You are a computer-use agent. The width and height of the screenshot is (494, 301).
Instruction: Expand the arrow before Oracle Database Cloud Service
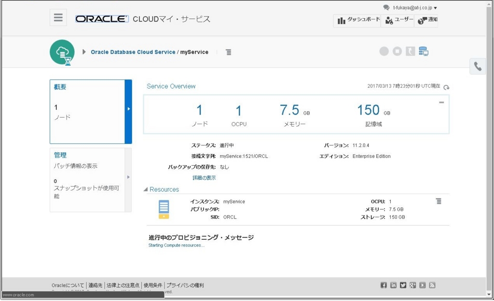84,52
